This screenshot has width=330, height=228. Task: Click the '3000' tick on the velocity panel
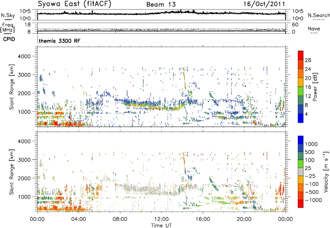coord(24,160)
